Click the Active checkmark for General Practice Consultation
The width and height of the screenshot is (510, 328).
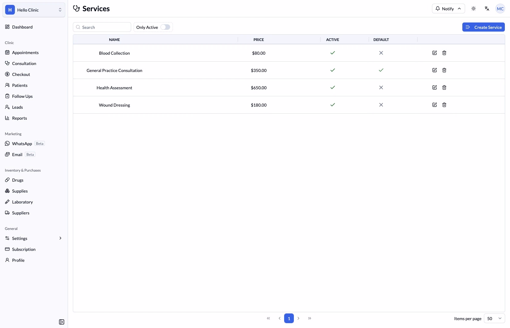click(333, 70)
